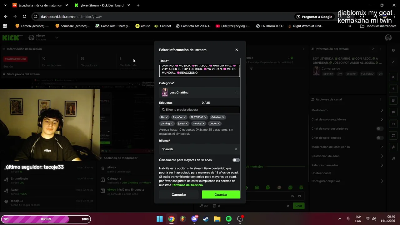This screenshot has width=400, height=225.
Task: Open the Windows Start menu
Action: [x=159, y=219]
